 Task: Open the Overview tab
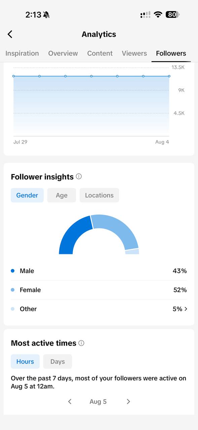click(x=63, y=53)
